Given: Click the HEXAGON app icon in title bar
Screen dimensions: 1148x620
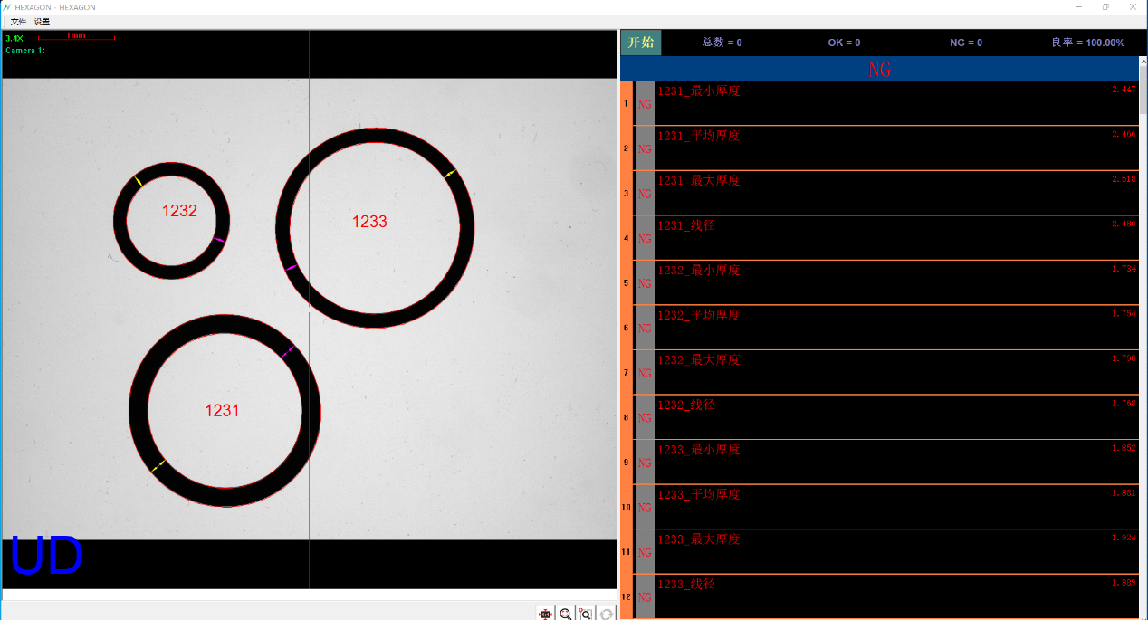Looking at the screenshot, I should pos(7,7).
